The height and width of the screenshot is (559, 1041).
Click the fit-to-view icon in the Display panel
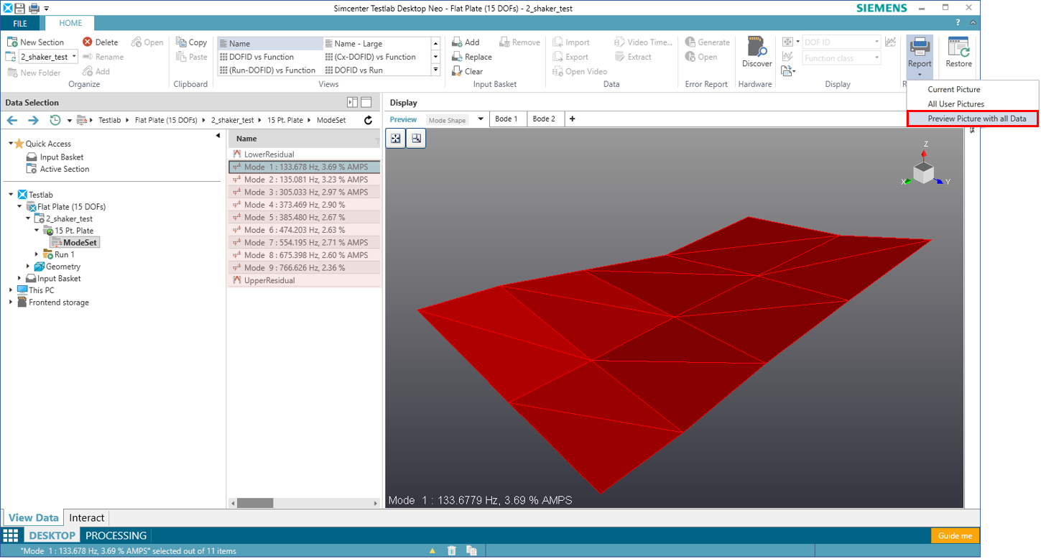[395, 138]
